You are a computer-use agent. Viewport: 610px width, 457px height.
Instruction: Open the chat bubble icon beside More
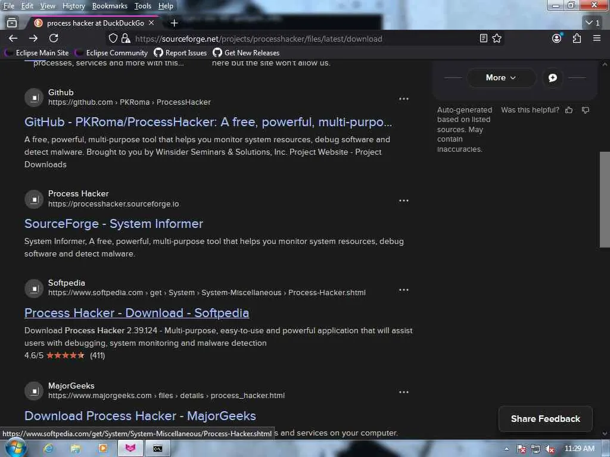point(553,78)
